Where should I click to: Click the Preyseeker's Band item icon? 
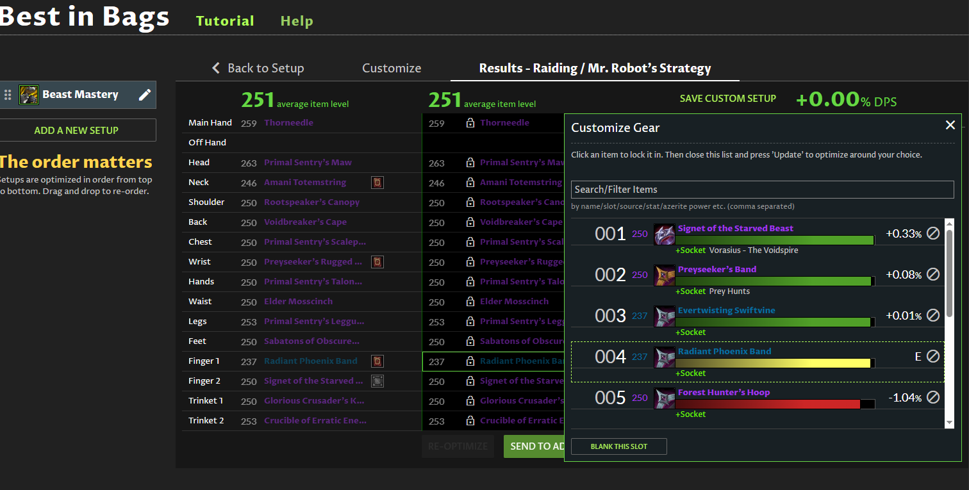pyautogui.click(x=664, y=275)
